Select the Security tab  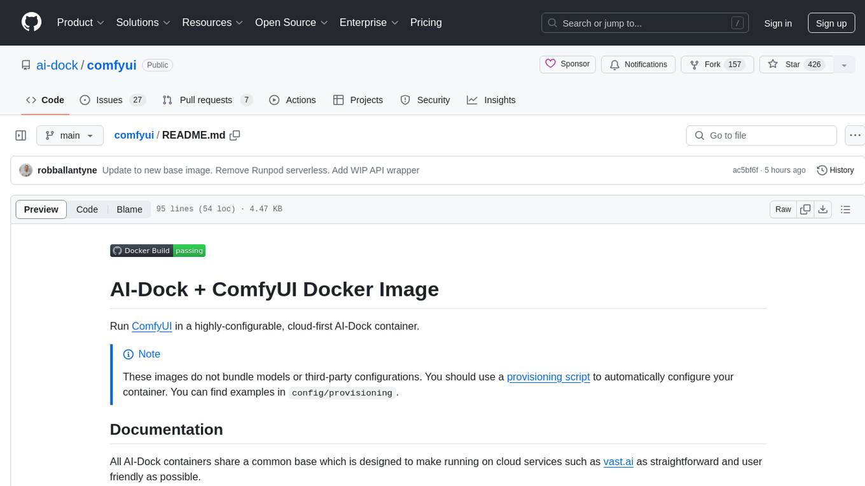(x=425, y=100)
